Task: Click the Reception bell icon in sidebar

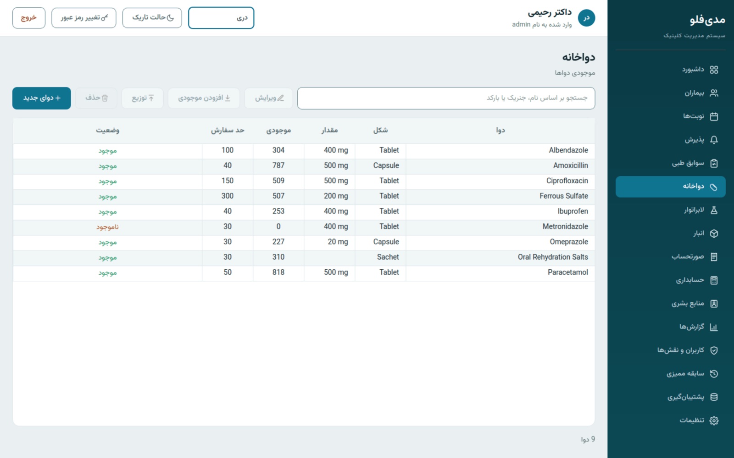Action: pos(714,140)
